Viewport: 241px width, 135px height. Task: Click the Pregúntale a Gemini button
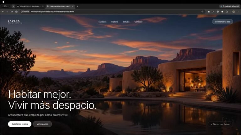tap(229, 6)
